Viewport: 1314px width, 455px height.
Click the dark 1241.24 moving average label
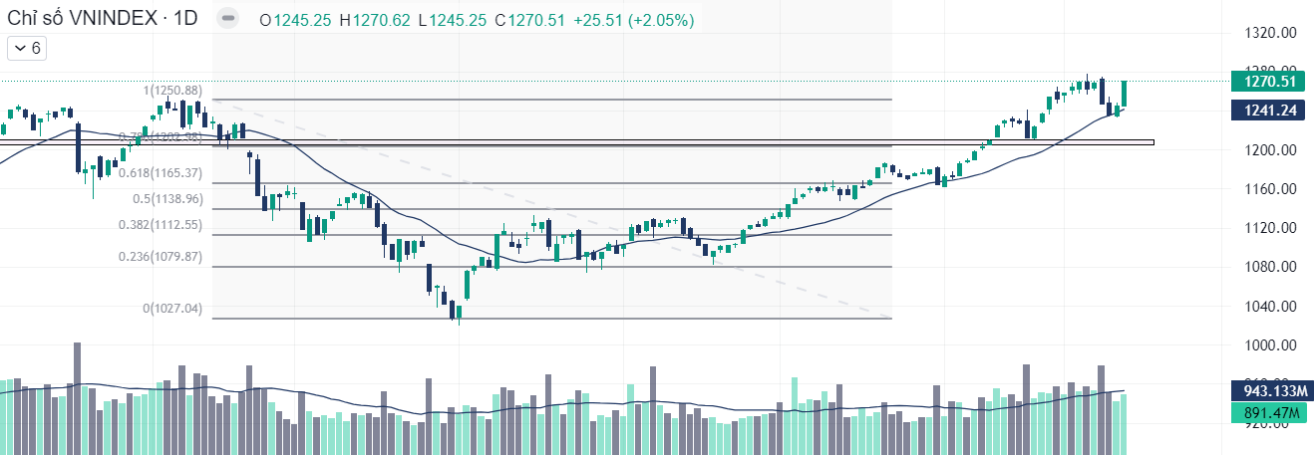(1268, 111)
